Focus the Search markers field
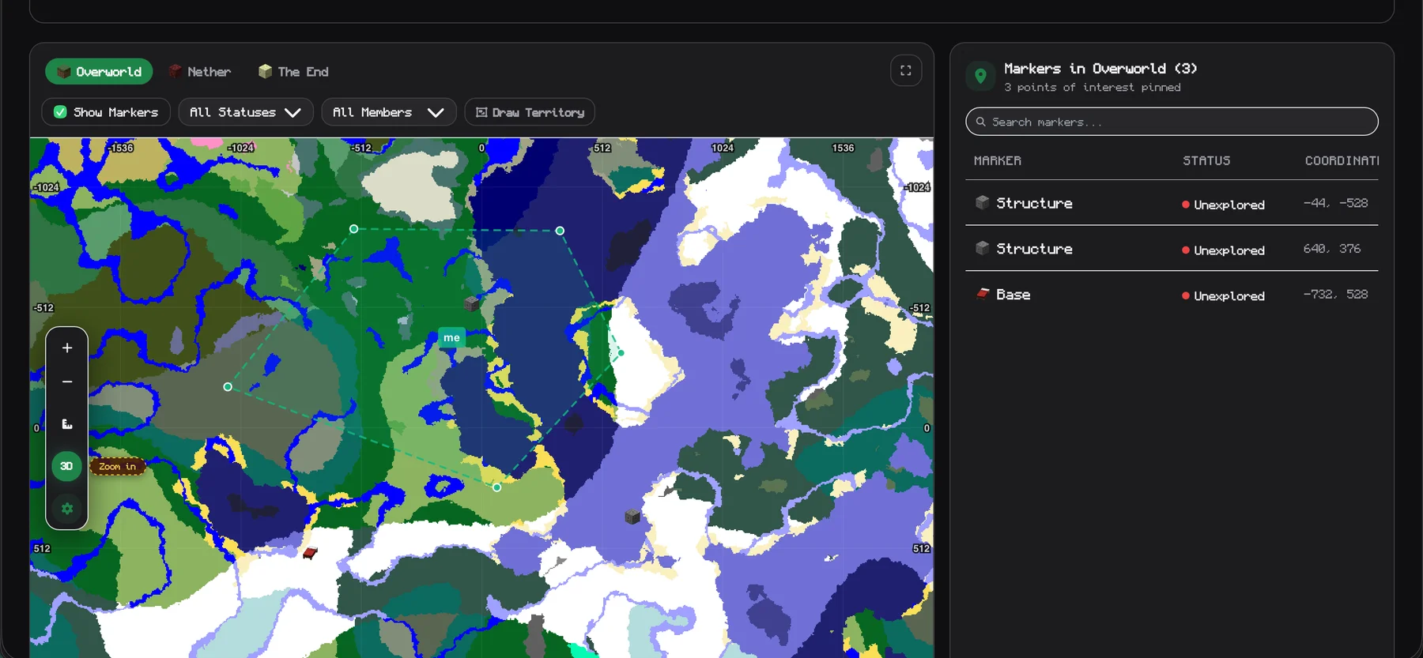The image size is (1423, 658). (1172, 122)
